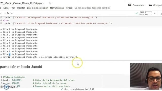
Task: Click the print 'no es Diagonal Dominante' code line
Action: click(58, 24)
